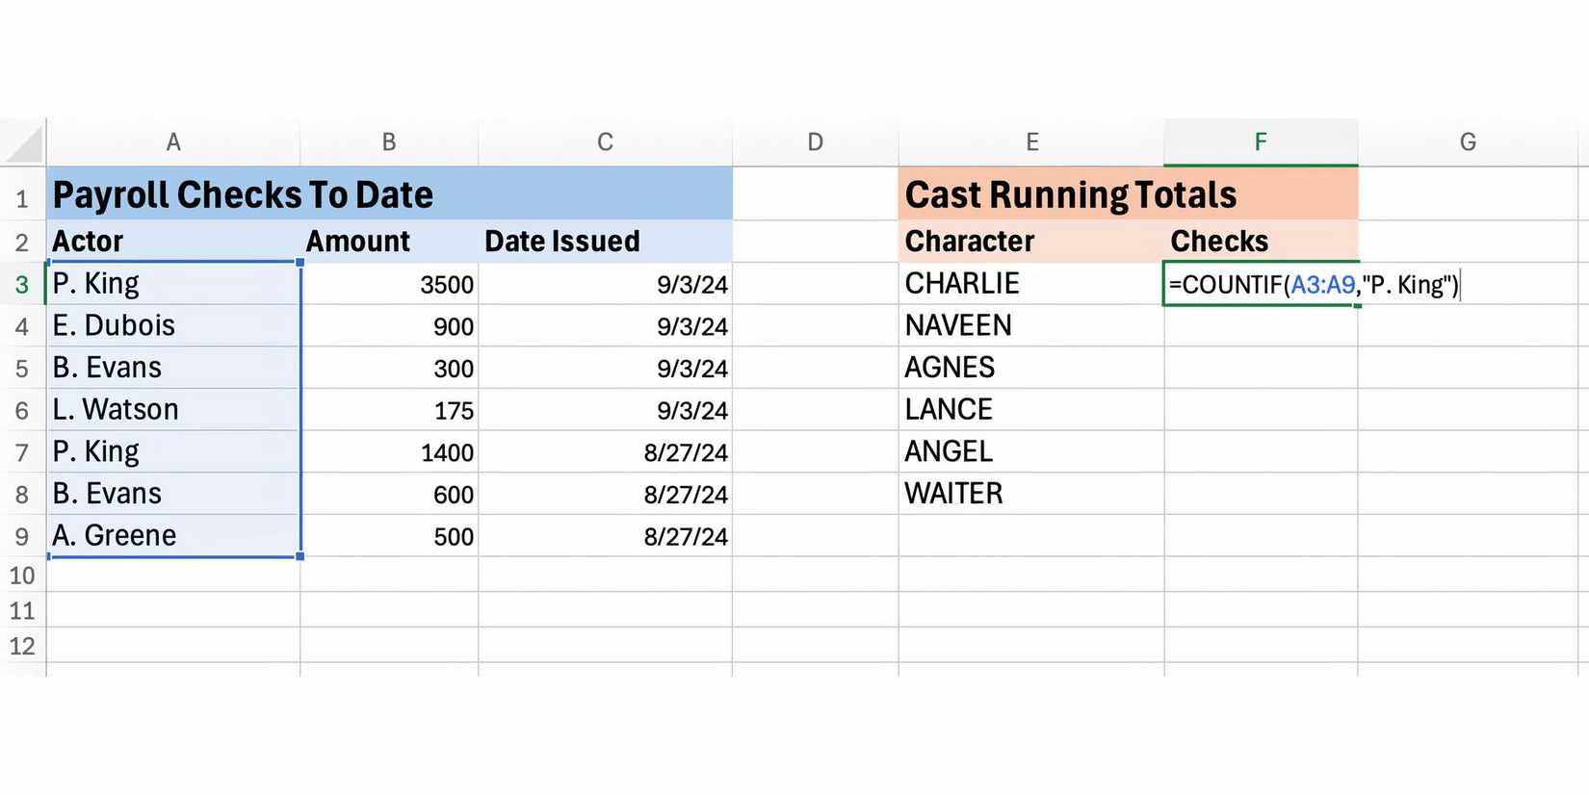The width and height of the screenshot is (1589, 795).
Task: Select the Date Issued header cell
Action: [562, 241]
